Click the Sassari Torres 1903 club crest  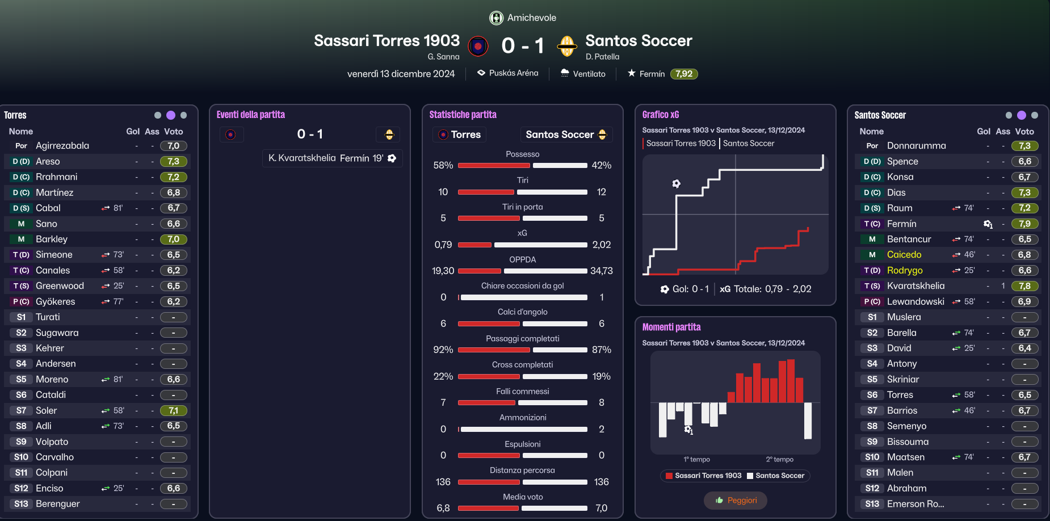click(x=478, y=46)
